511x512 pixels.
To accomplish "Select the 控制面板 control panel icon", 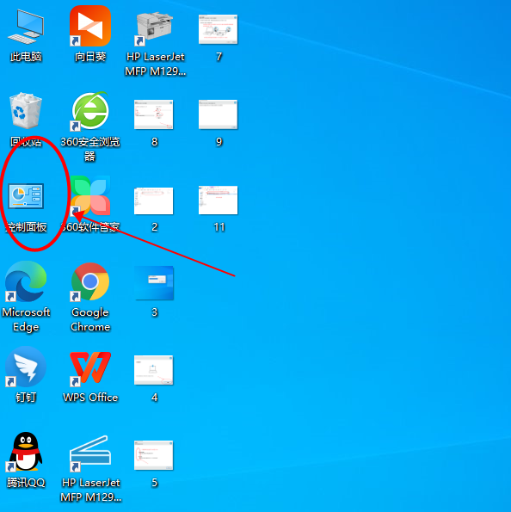I will coord(26,196).
